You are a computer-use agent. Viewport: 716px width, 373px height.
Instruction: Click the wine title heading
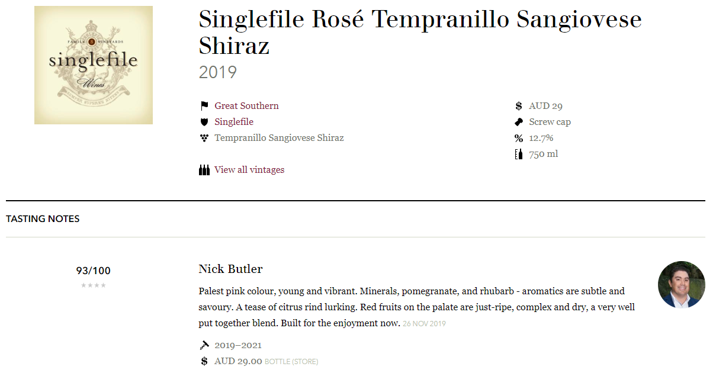click(420, 33)
